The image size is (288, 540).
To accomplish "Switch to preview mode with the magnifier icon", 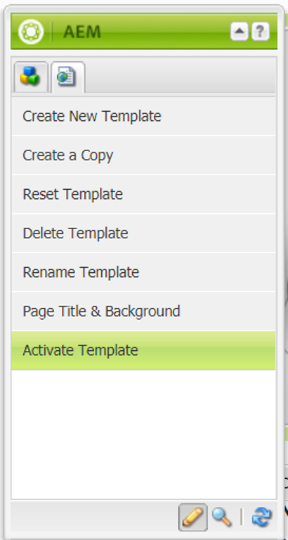I will pos(221,517).
